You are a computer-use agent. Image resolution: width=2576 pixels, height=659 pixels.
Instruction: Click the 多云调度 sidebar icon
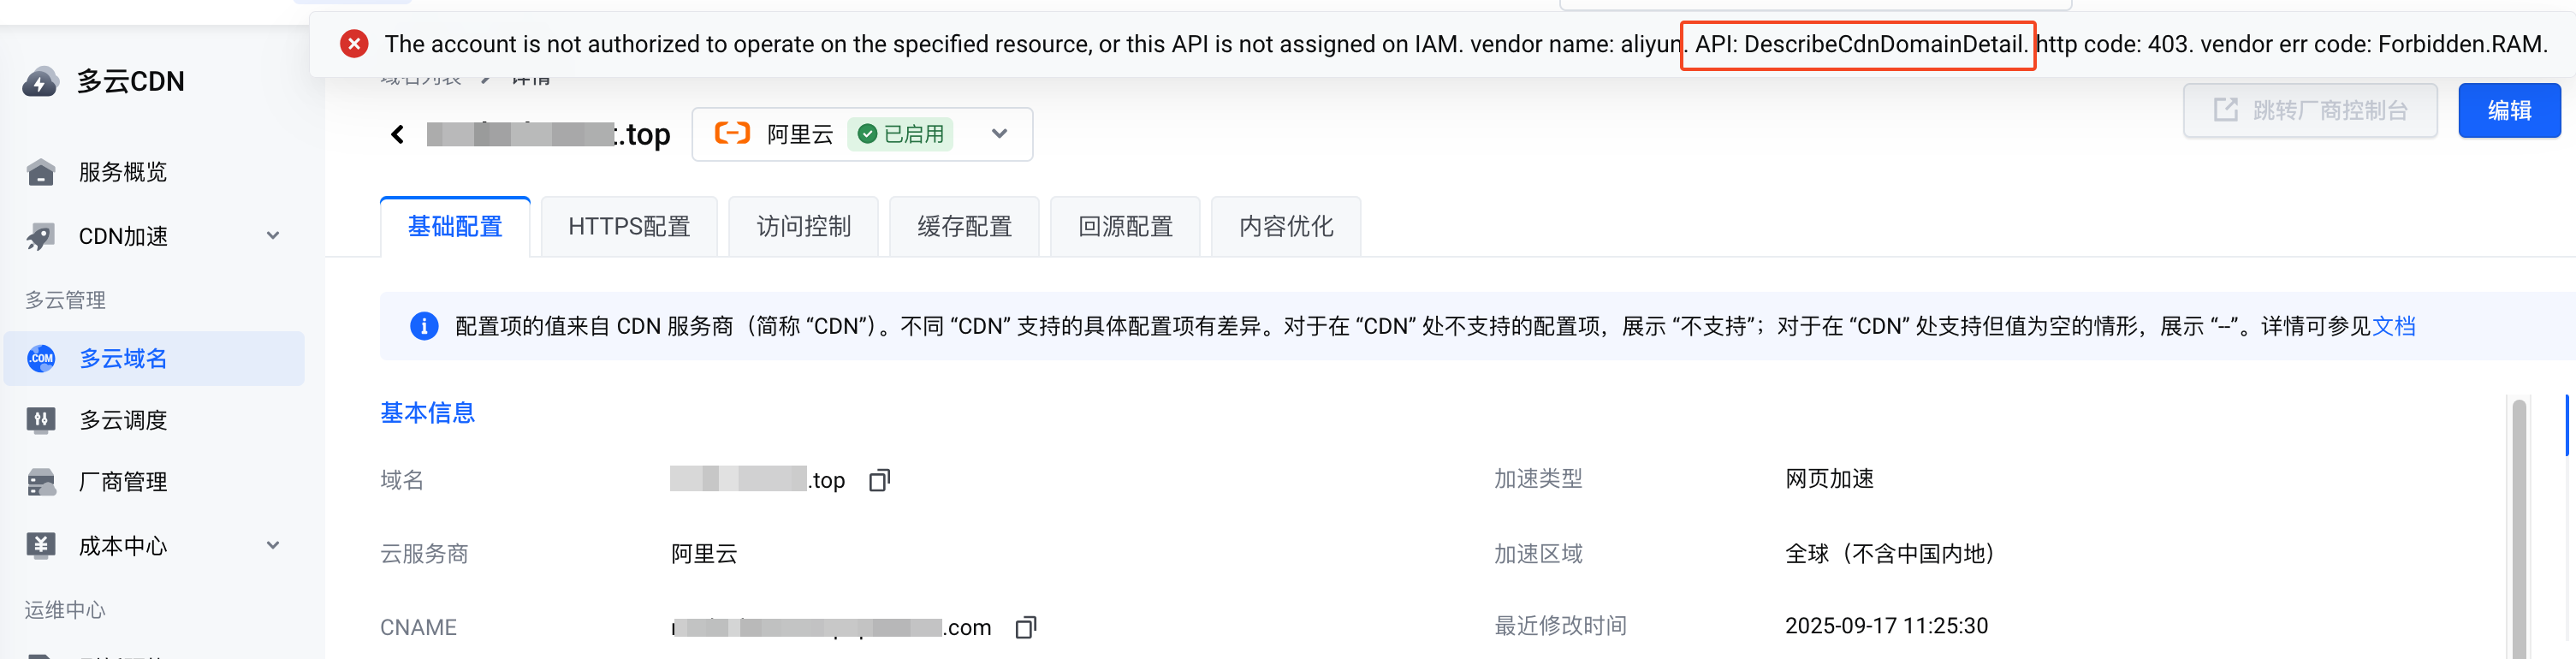tap(41, 420)
